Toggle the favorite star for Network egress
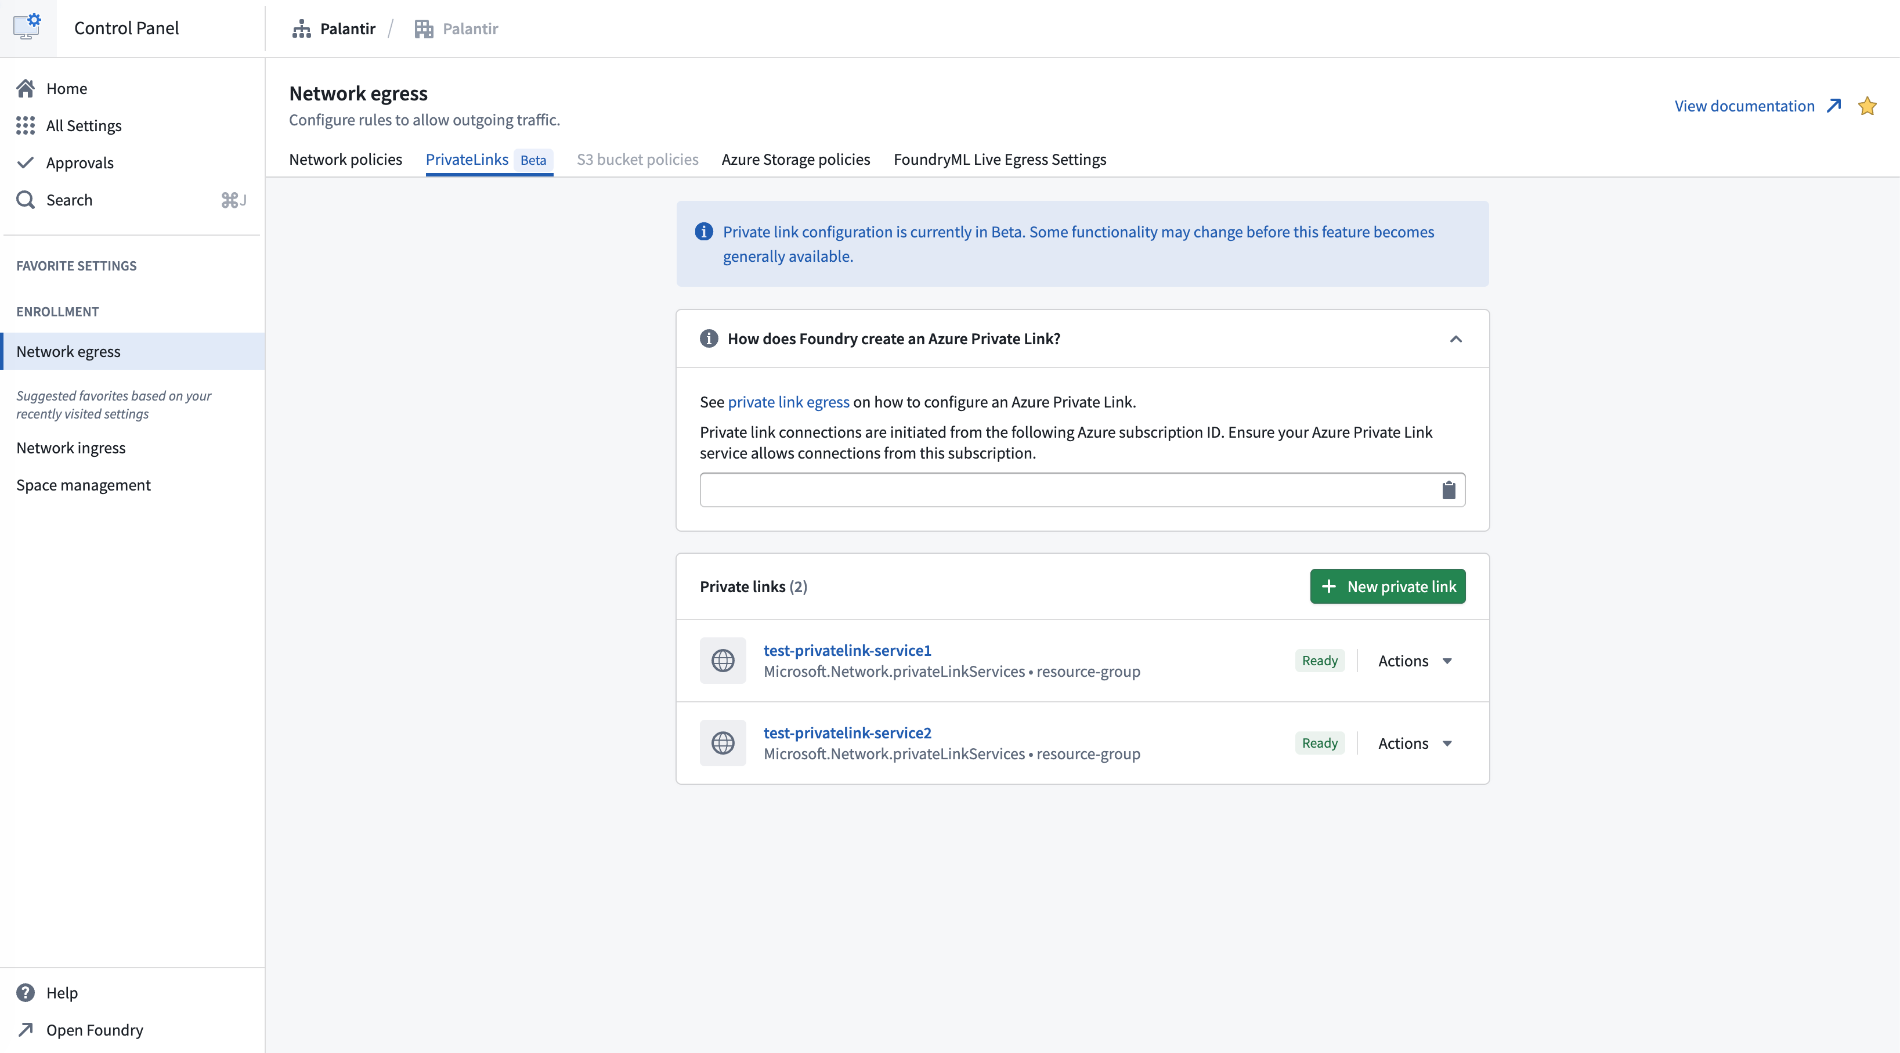 pos(1868,106)
